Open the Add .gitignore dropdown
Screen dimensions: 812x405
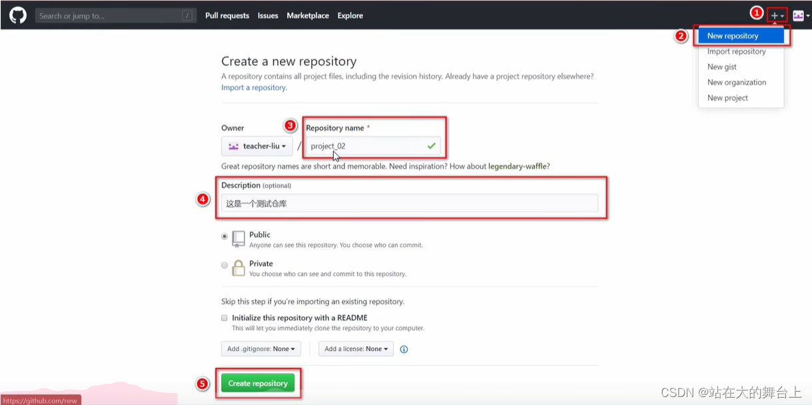[261, 349]
